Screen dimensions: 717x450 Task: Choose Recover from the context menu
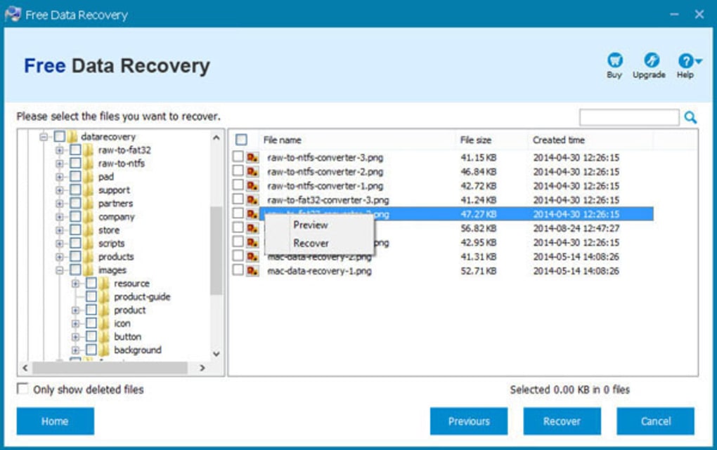coord(311,244)
